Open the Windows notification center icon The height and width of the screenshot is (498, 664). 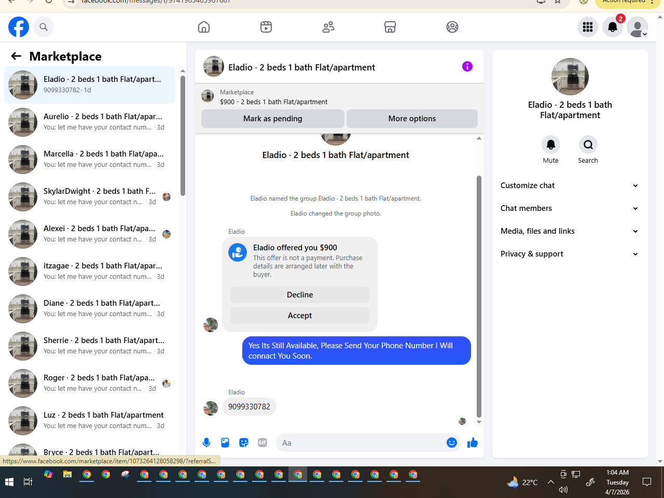647,482
